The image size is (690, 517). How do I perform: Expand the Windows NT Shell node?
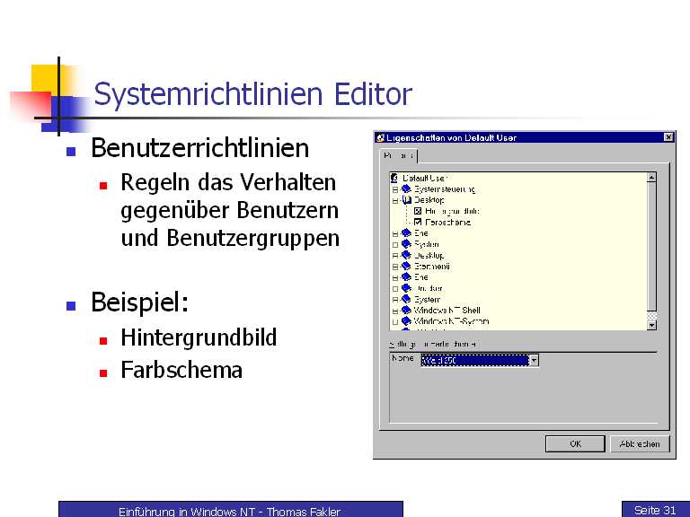[395, 311]
